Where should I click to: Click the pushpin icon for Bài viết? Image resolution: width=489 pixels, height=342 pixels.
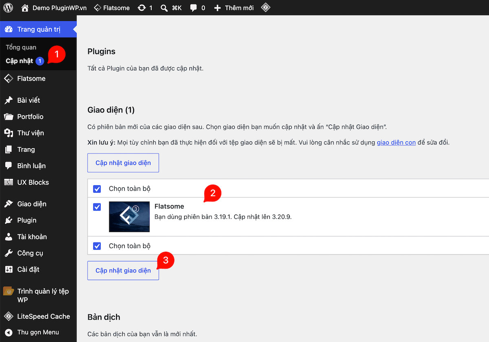9,100
